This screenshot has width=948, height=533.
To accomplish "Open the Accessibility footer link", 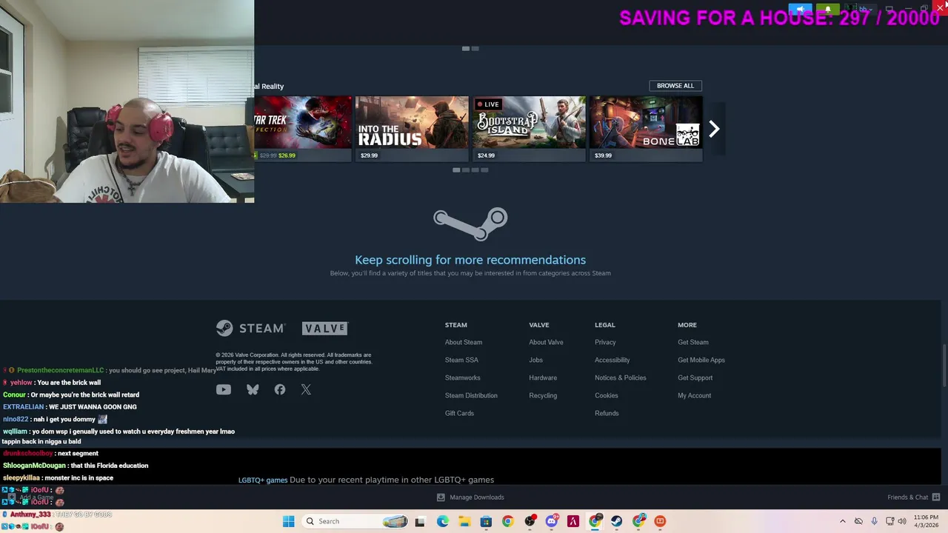I will (x=612, y=360).
